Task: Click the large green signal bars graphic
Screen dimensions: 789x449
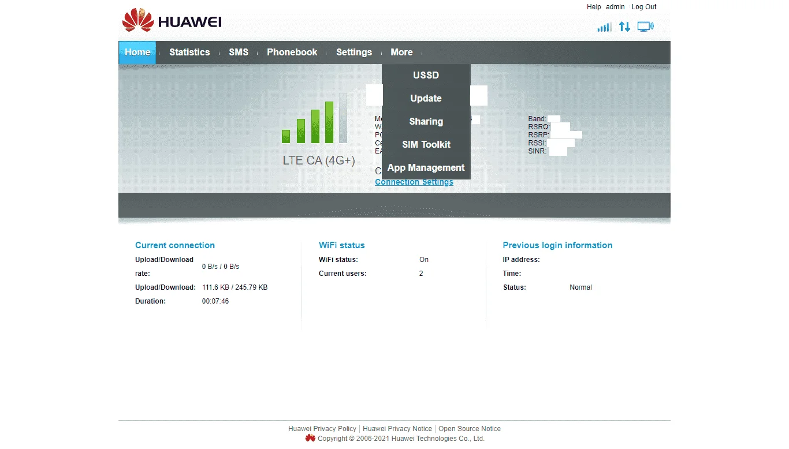Action: tap(315, 118)
